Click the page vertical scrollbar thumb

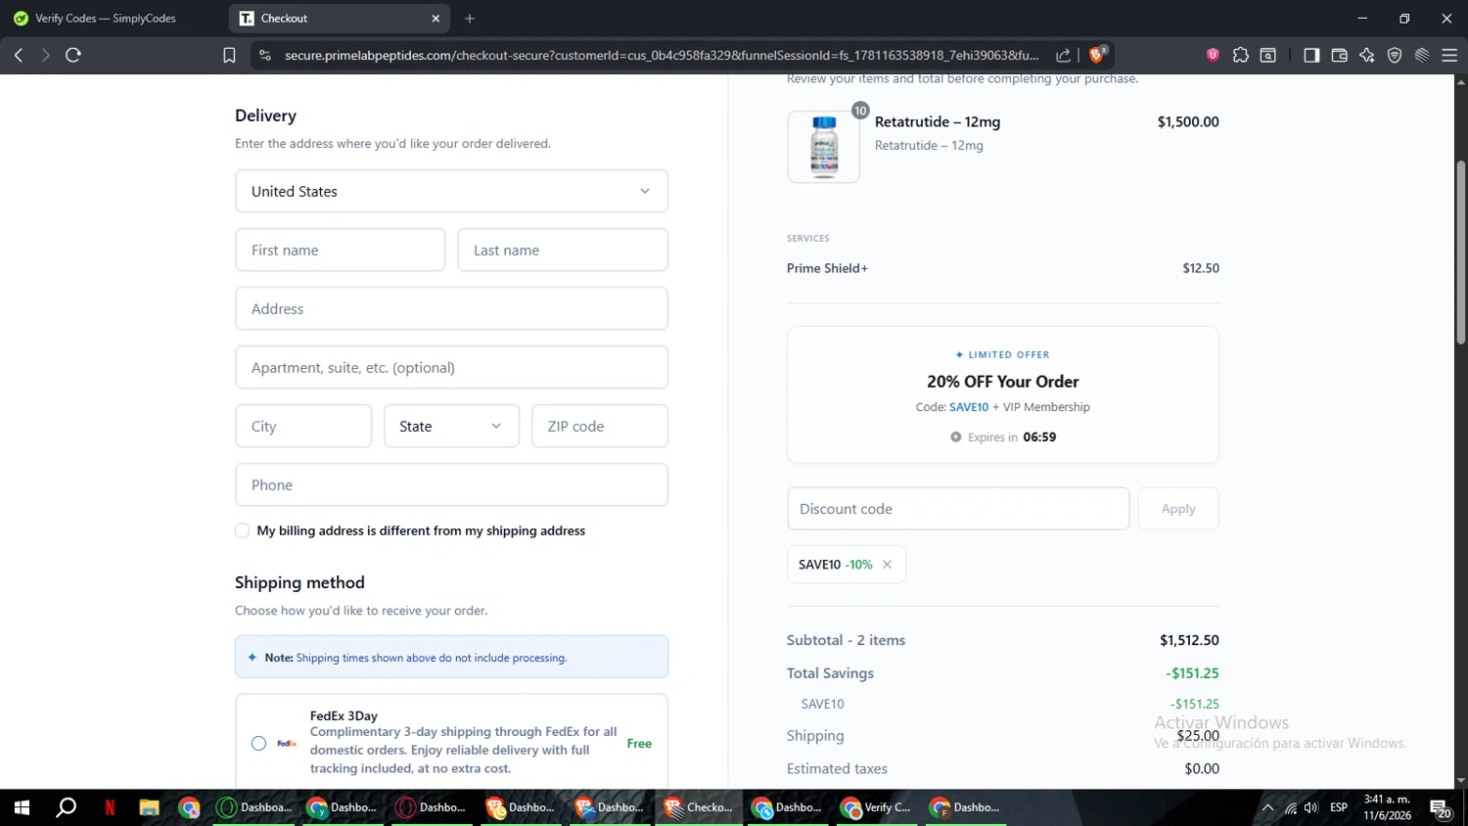(x=1461, y=252)
